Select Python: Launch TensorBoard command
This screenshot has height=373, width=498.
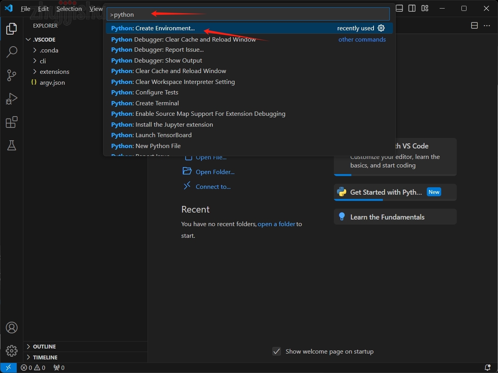249,135
